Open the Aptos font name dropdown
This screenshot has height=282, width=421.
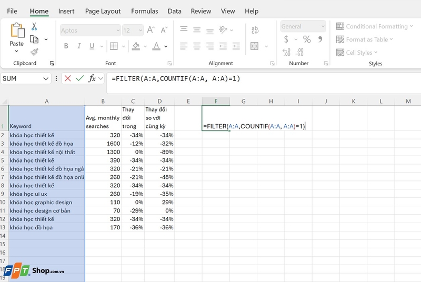(x=118, y=31)
